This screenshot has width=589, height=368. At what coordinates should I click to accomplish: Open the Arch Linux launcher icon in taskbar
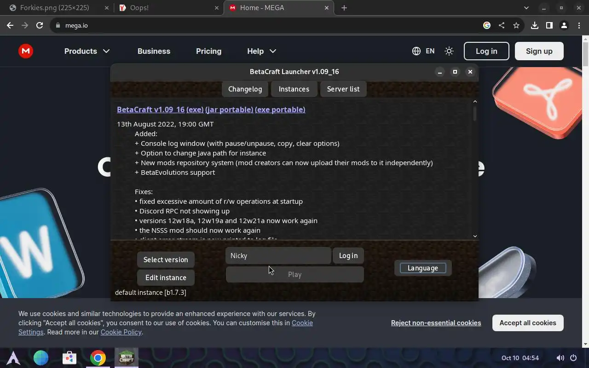(13, 358)
